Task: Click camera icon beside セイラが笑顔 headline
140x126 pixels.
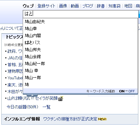Action: (x=61, y=98)
